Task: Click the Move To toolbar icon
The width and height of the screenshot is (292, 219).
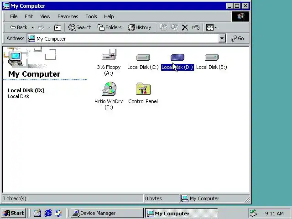Action: [163, 27]
